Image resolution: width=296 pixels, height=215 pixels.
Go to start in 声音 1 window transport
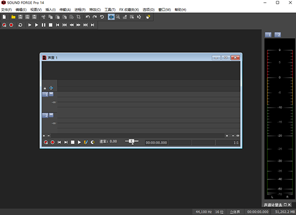(59, 142)
